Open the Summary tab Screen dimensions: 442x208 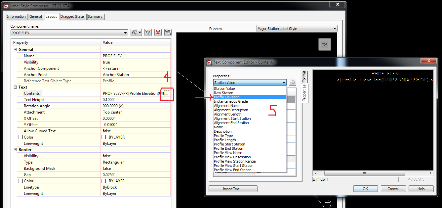pyautogui.click(x=95, y=16)
